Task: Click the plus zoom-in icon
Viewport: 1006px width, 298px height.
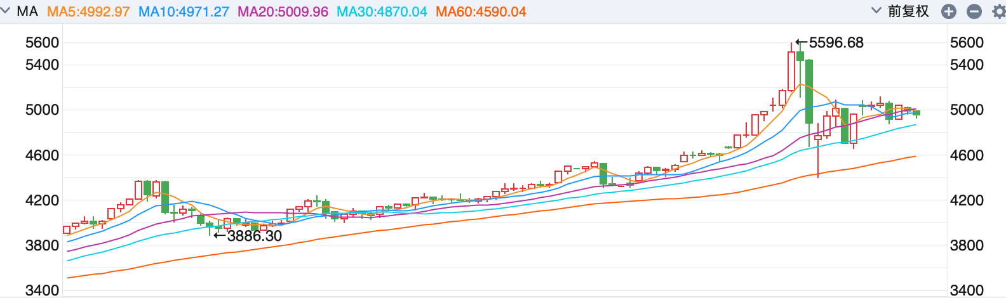Action: 949,11
